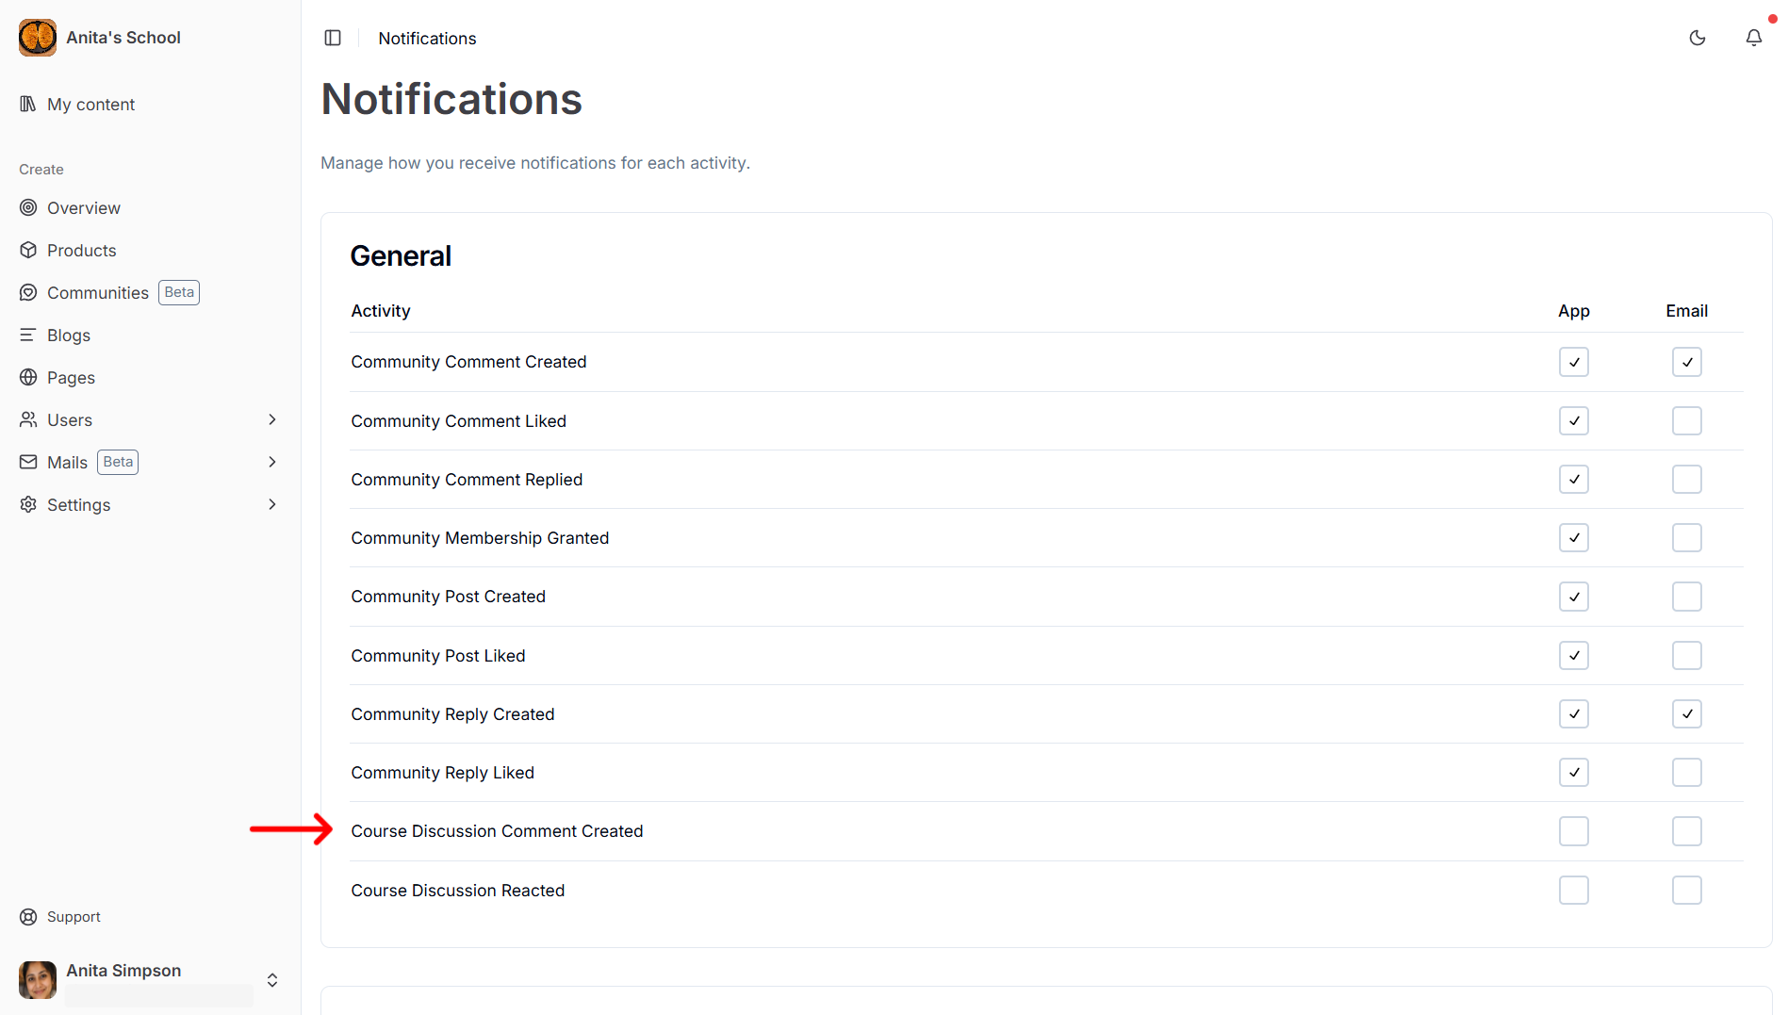
Task: Enable App for Course Discussion Comment Created
Action: [1574, 831]
